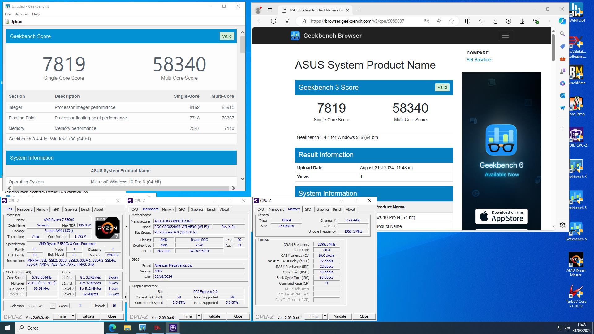This screenshot has height=334, width=594.
Task: Click Close button in Mainboard CPU-Z window
Action: [238, 316]
